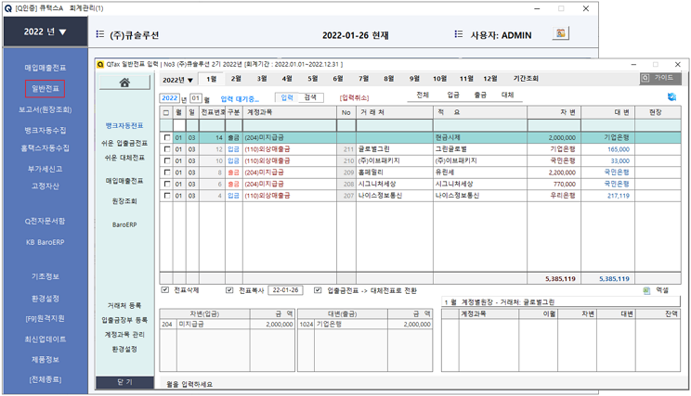Toggle the 전표복사 checkbox

tap(229, 290)
